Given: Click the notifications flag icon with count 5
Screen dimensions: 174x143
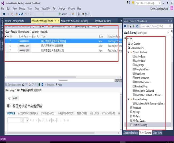Looking at the screenshot, I should [x=128, y=3].
